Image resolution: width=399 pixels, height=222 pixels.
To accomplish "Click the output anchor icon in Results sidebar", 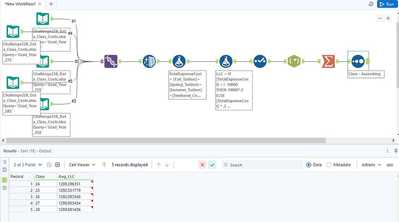I will 5,180.
